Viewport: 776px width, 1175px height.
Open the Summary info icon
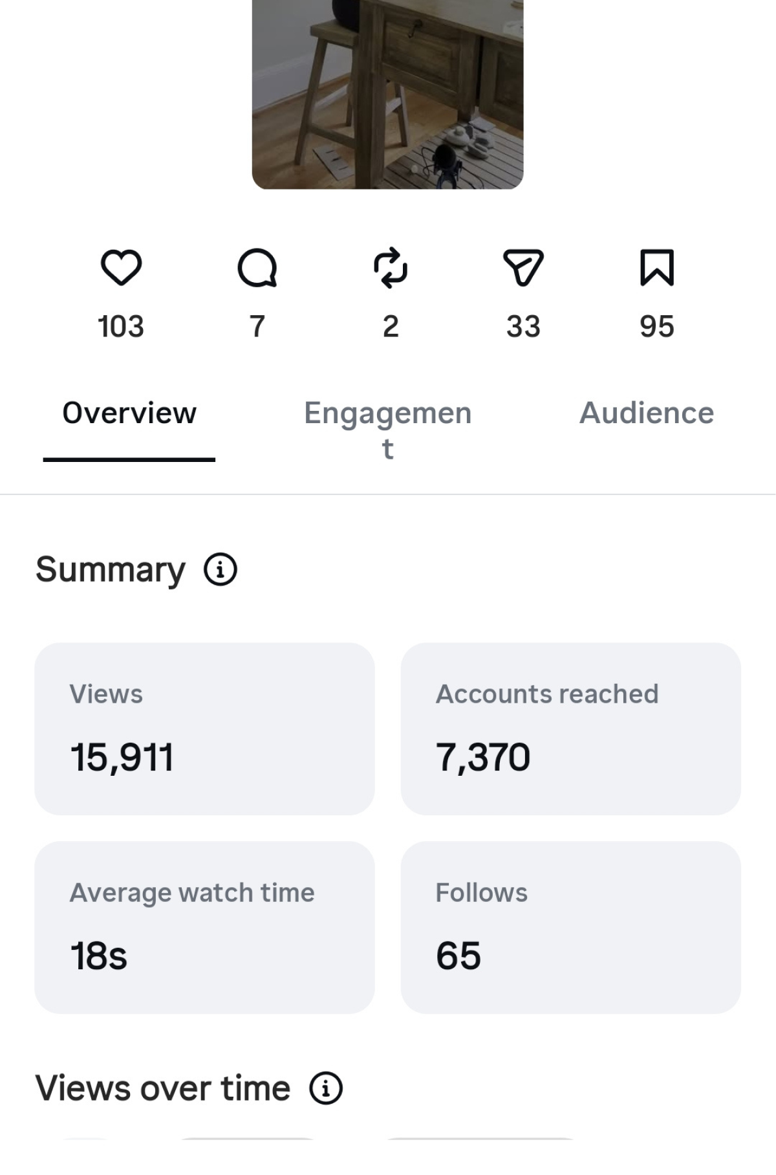(x=221, y=569)
